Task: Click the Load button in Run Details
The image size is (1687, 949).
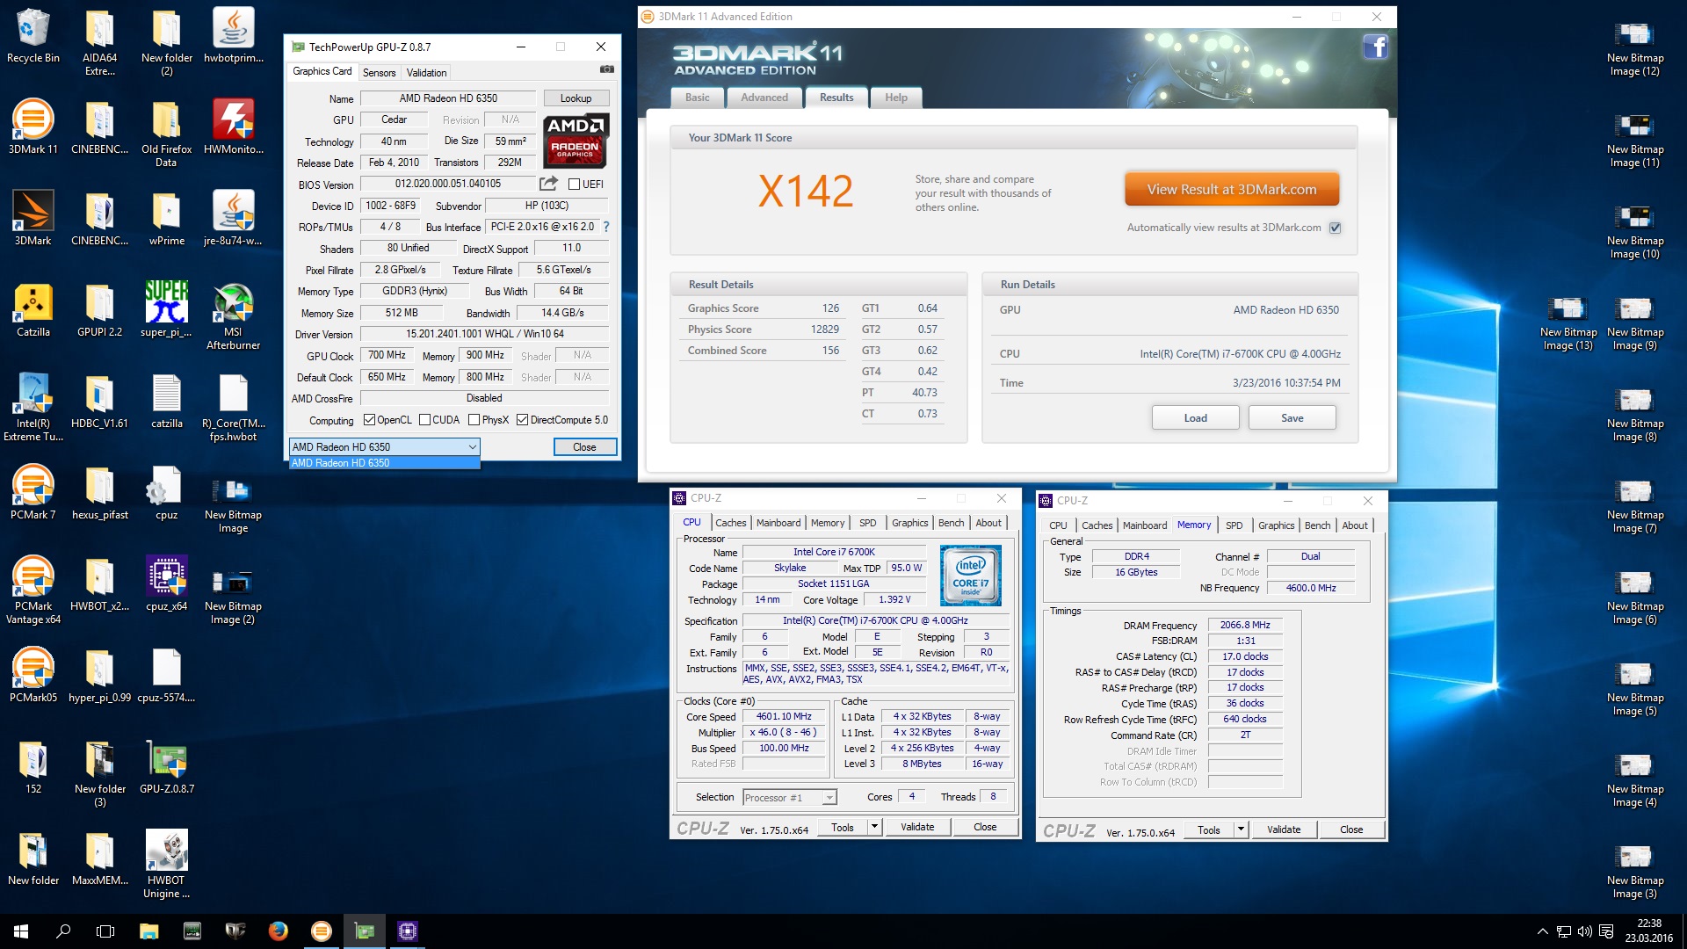Action: click(1195, 418)
